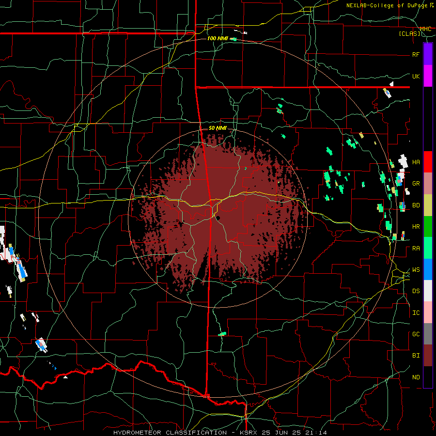This screenshot has width=436, height=436.
Task: Click the BI legend label
Action: pos(416,356)
